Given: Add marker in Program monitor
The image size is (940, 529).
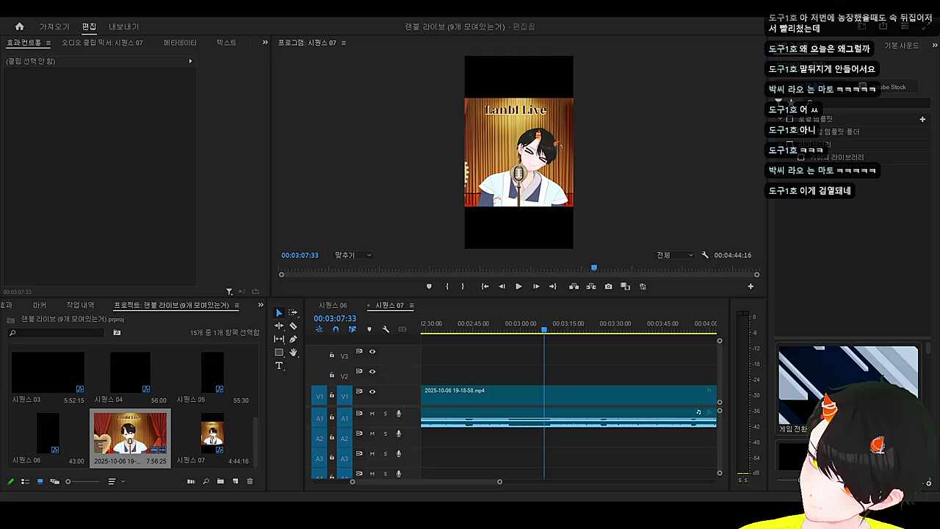Looking at the screenshot, I should [x=429, y=287].
